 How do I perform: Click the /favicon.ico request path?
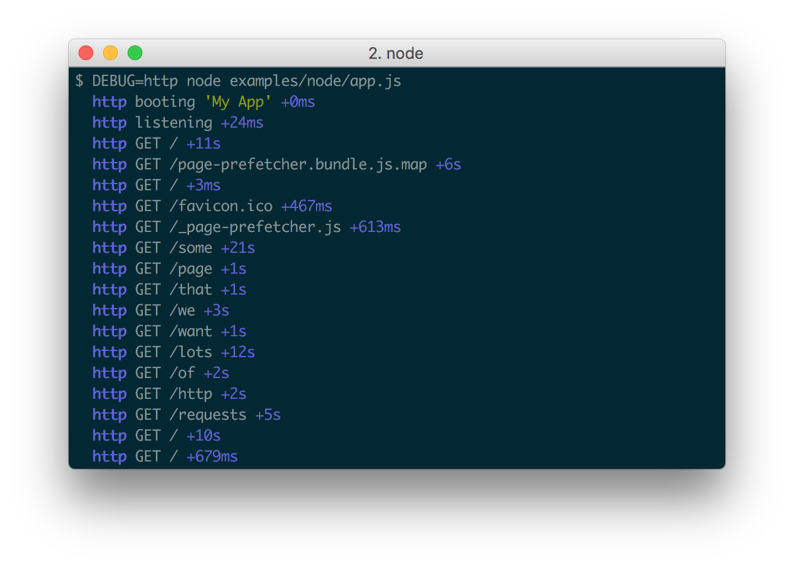[221, 206]
